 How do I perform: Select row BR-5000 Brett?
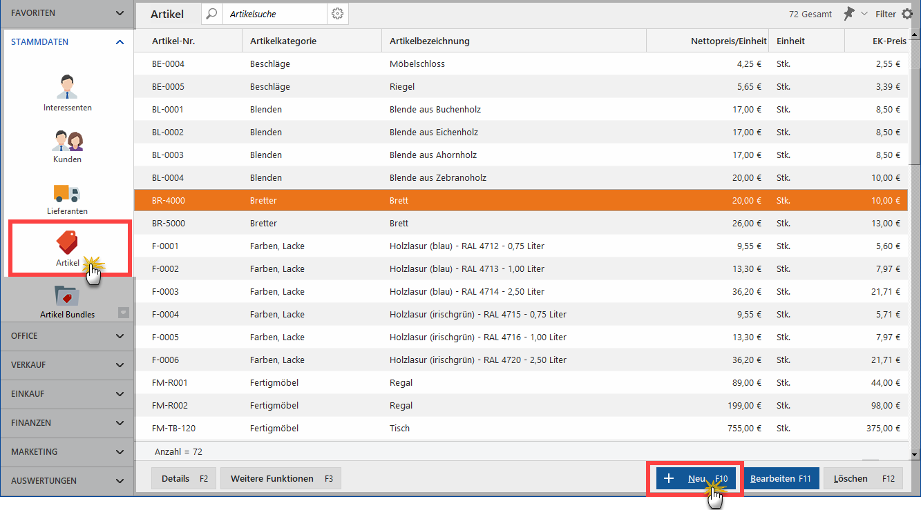pyautogui.click(x=521, y=224)
